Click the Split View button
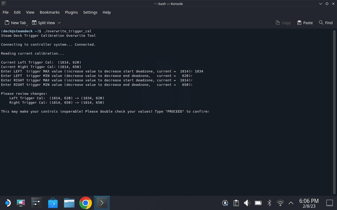Image resolution: width=337 pixels, height=210 pixels. coord(43,23)
